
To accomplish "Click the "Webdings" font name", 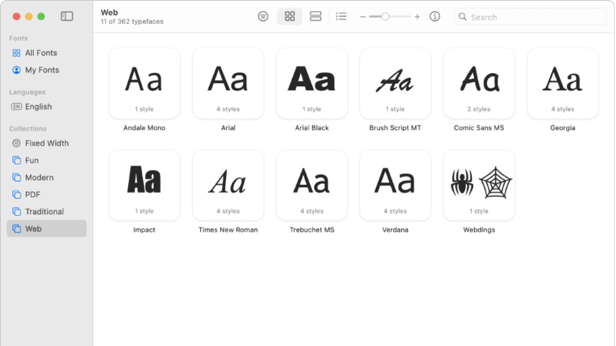I will coord(479,230).
